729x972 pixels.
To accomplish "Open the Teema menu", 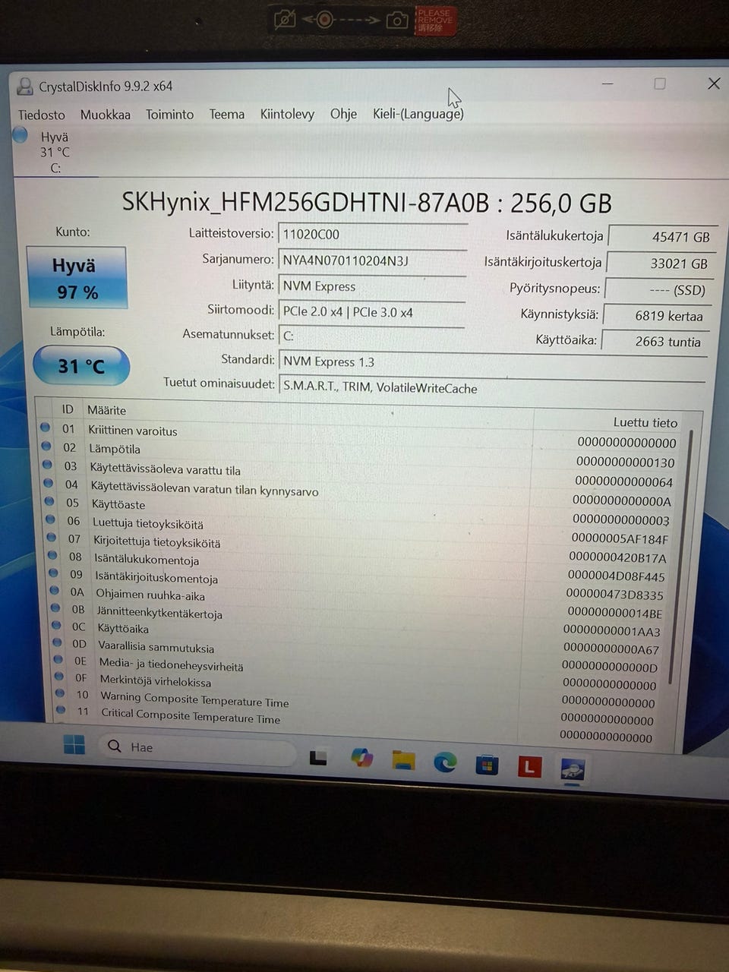I will (x=227, y=115).
